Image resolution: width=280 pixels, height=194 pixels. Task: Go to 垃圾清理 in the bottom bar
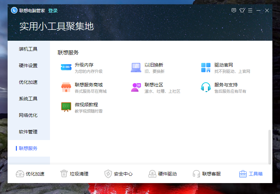tap(74, 174)
